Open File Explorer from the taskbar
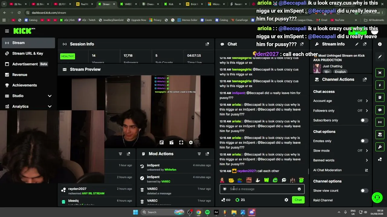Screen dimensions: 387x217 234,212
